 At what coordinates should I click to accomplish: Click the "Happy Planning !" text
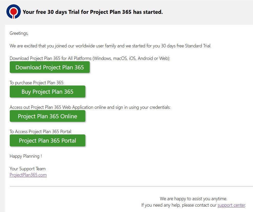26,156
